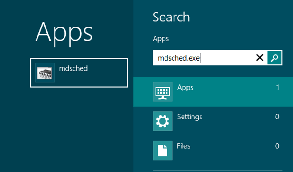This screenshot has height=172, width=293.
Task: Click the Settings gear icon
Action: 163,121
